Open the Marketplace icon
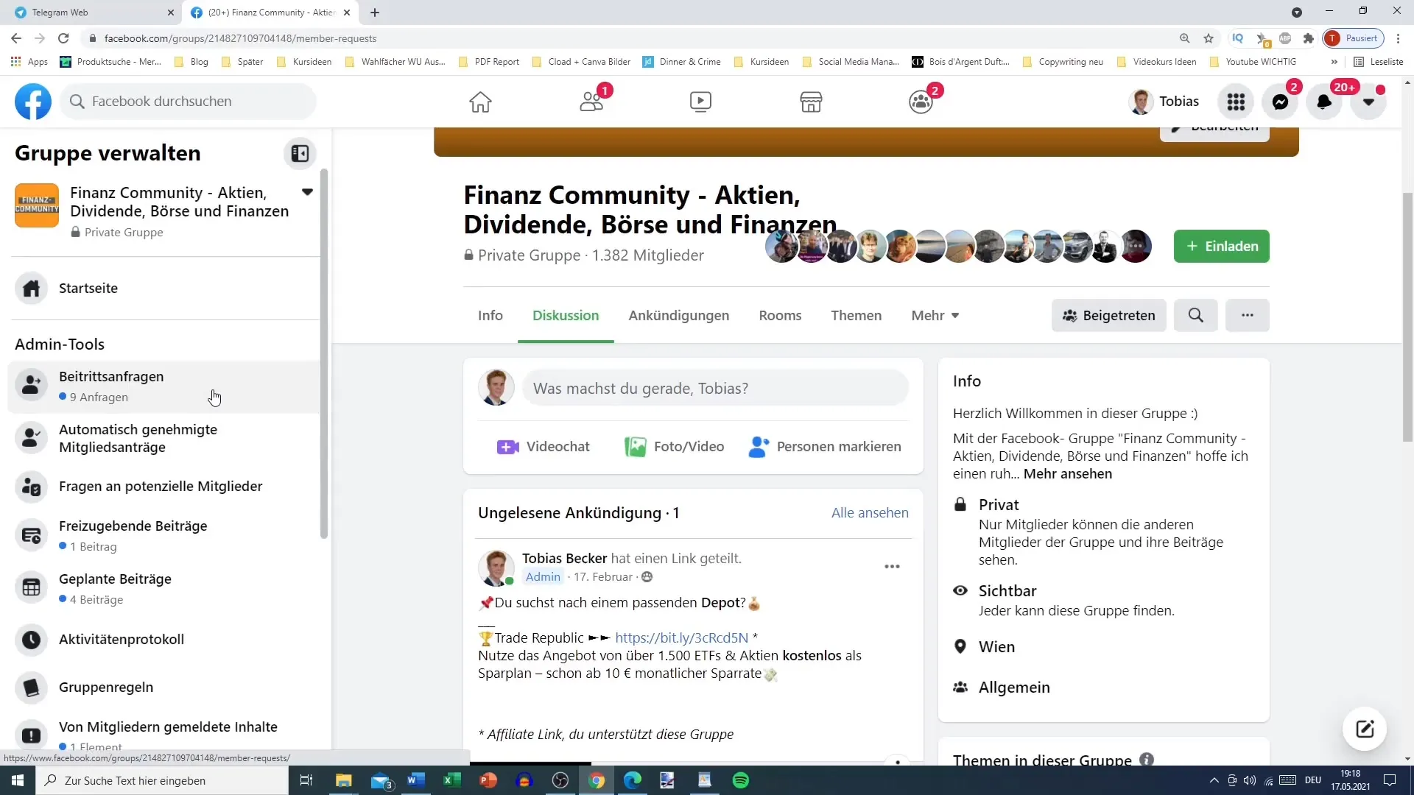1414x795 pixels. click(x=811, y=102)
